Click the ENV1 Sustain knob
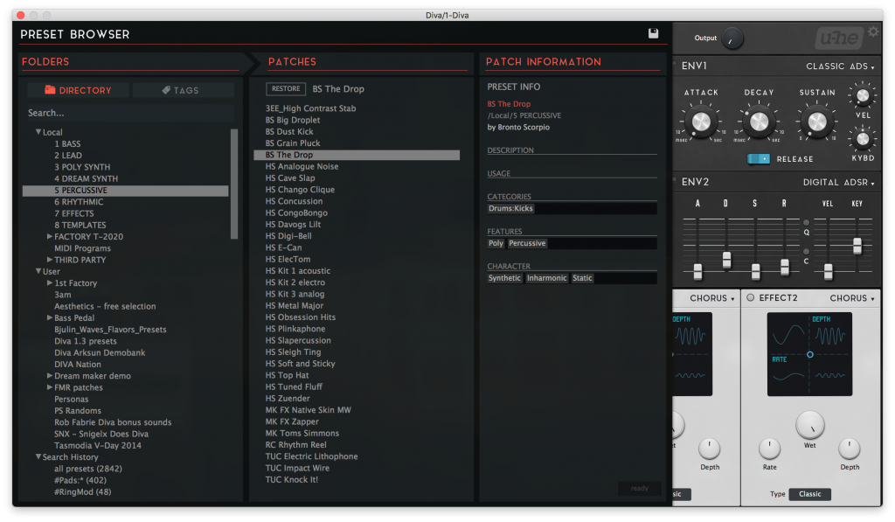Image resolution: width=895 pixels, height=522 pixels. pos(816,122)
